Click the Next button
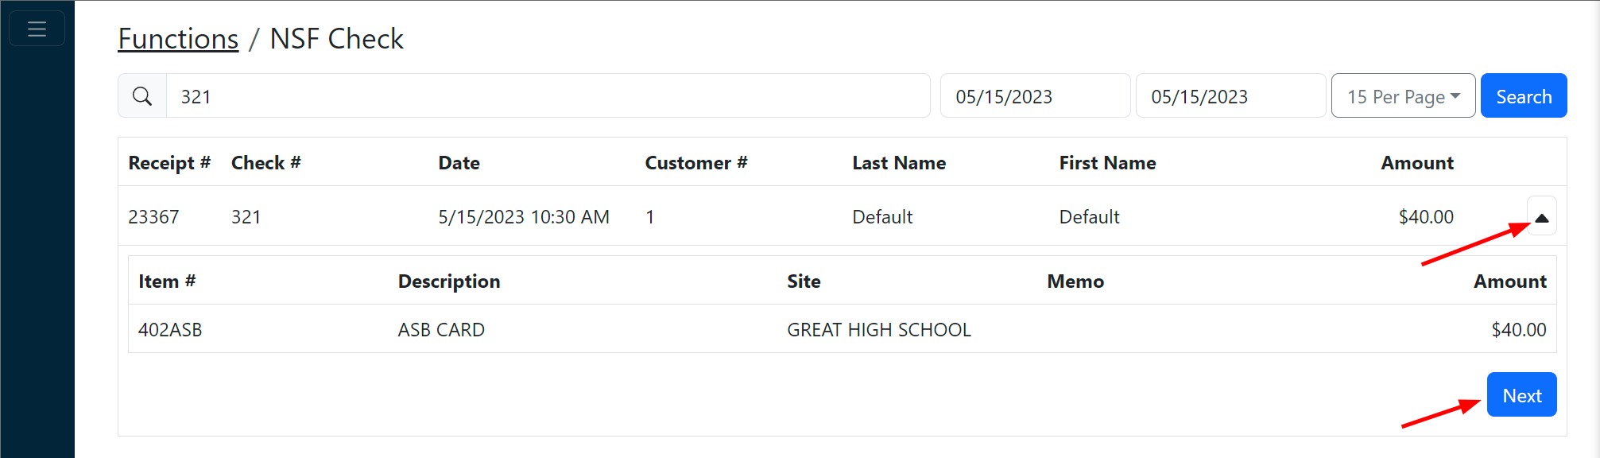 point(1521,394)
